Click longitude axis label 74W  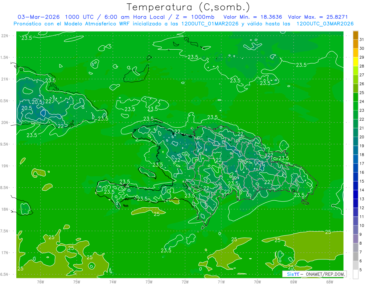113,282
